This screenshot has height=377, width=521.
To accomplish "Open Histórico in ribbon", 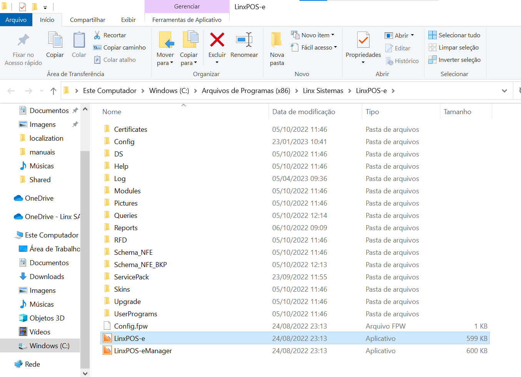I will pyautogui.click(x=402, y=61).
